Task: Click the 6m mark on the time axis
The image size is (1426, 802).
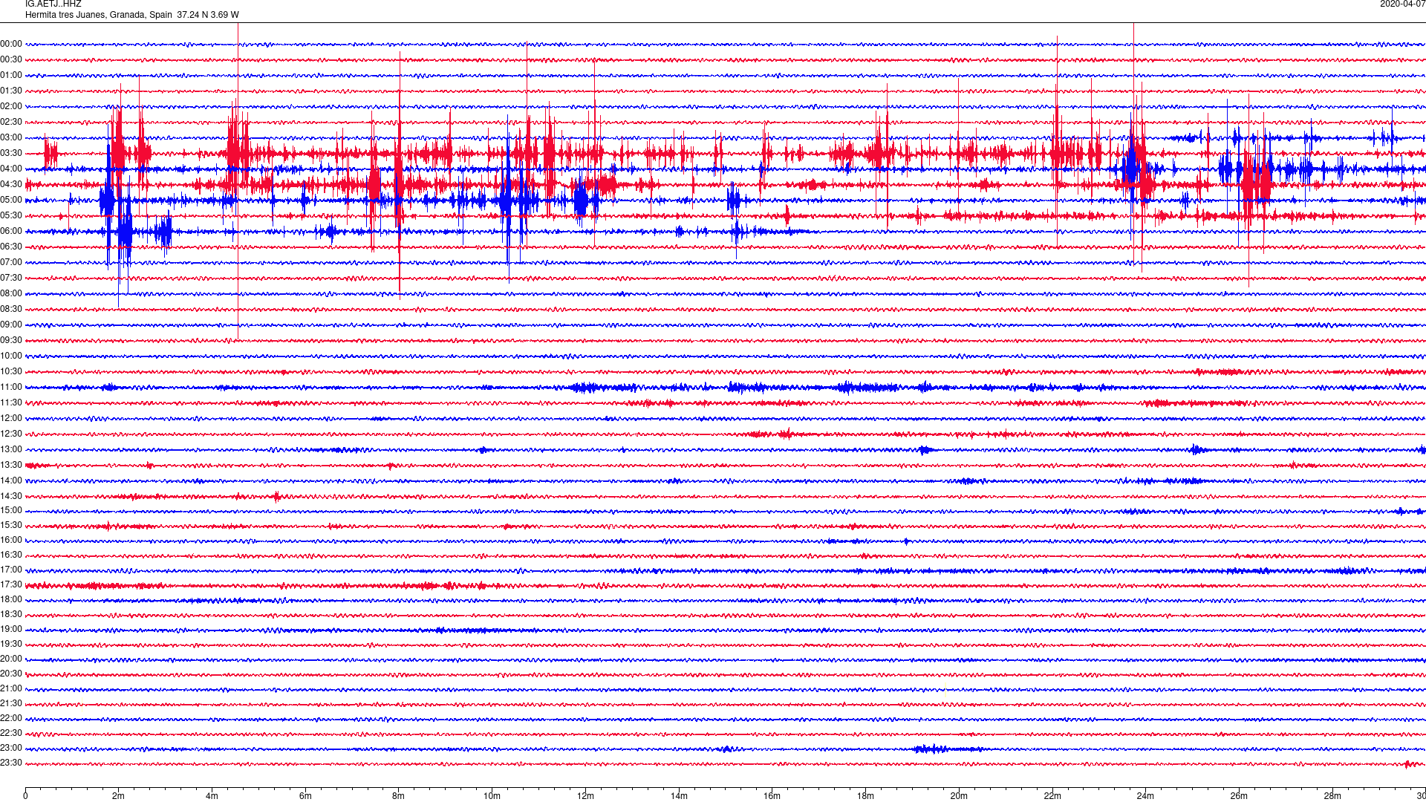Action: [x=305, y=796]
